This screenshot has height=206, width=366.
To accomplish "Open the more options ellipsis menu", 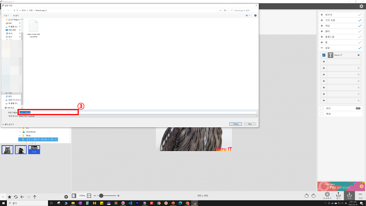I will tap(360, 194).
